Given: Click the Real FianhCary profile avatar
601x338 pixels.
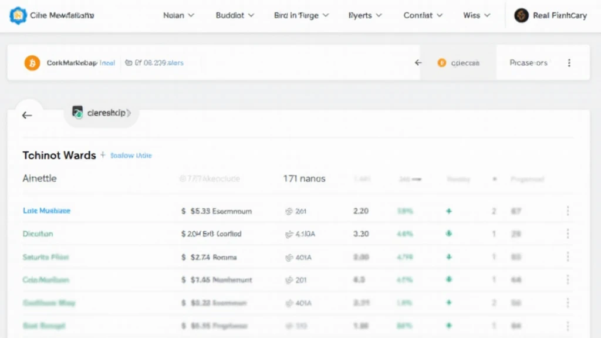Looking at the screenshot, I should coord(521,15).
